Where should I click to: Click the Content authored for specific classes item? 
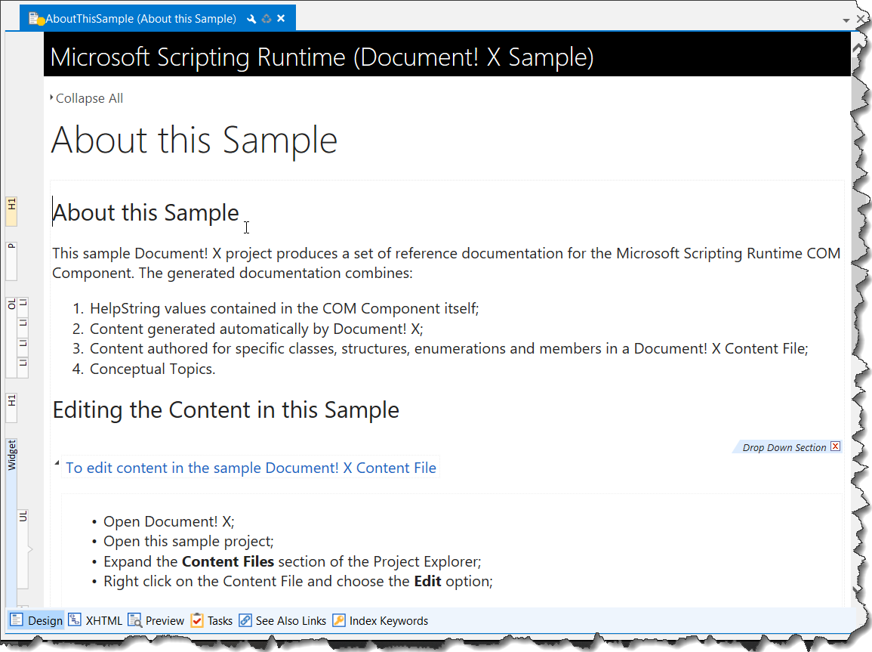click(x=448, y=349)
